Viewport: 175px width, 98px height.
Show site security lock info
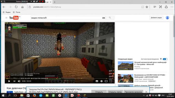(x=30, y=7)
